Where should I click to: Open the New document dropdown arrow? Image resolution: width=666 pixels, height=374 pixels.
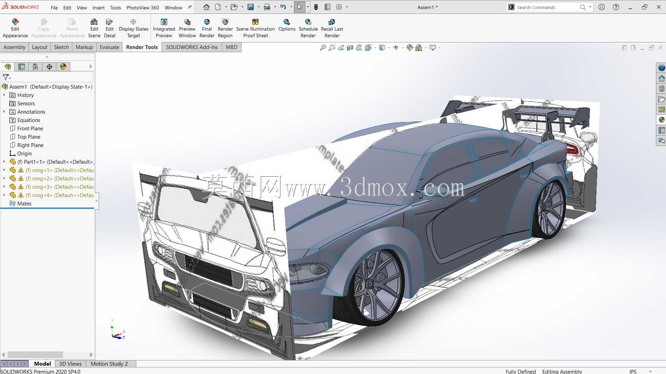coord(226,7)
